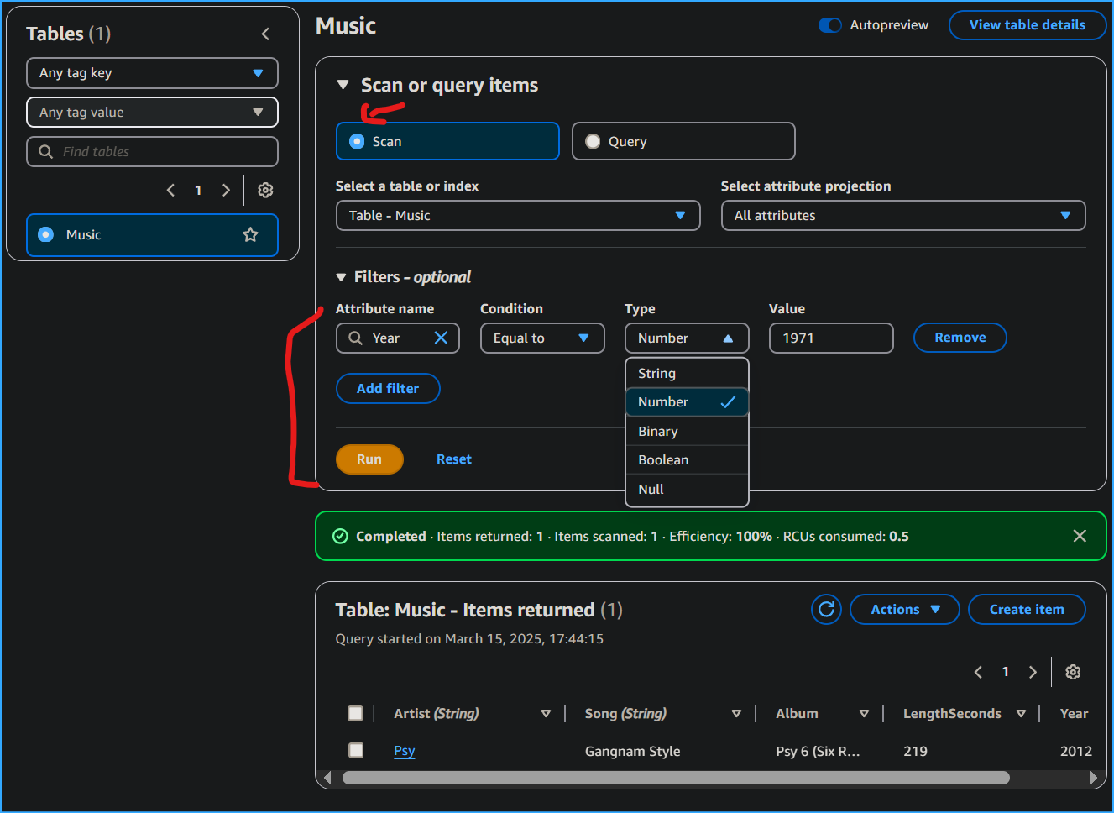This screenshot has height=813, width=1114.
Task: Click the orange Run button
Action: click(x=369, y=459)
